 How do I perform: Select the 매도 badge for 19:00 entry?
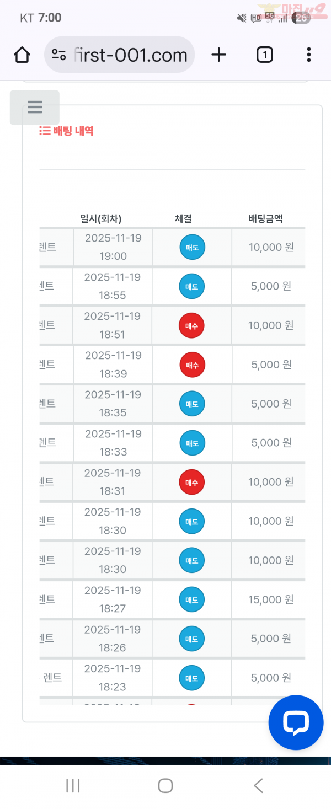[x=191, y=247]
